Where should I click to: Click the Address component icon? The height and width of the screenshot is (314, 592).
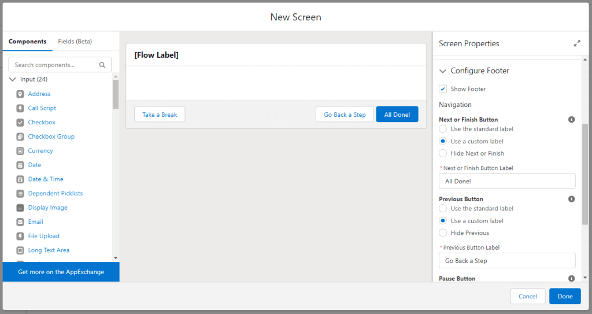pyautogui.click(x=20, y=94)
